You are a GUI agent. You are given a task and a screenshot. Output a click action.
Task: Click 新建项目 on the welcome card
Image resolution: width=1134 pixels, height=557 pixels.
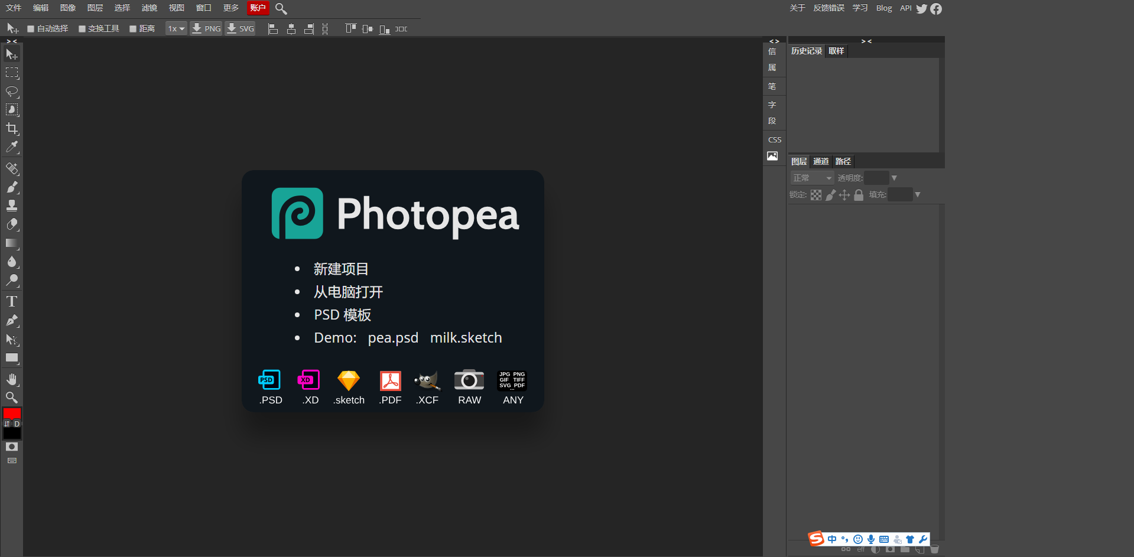click(341, 269)
